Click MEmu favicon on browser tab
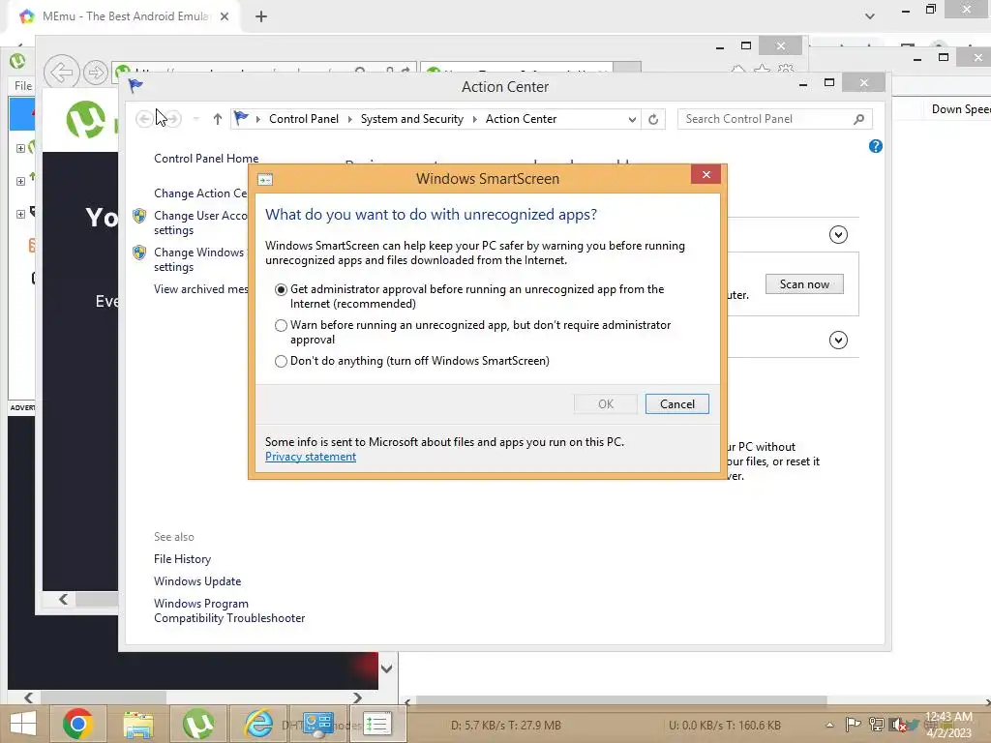Viewport: 991px width, 743px height. coord(26,16)
